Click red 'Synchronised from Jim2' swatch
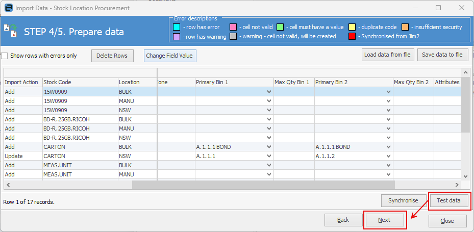474x232 pixels. (x=352, y=37)
